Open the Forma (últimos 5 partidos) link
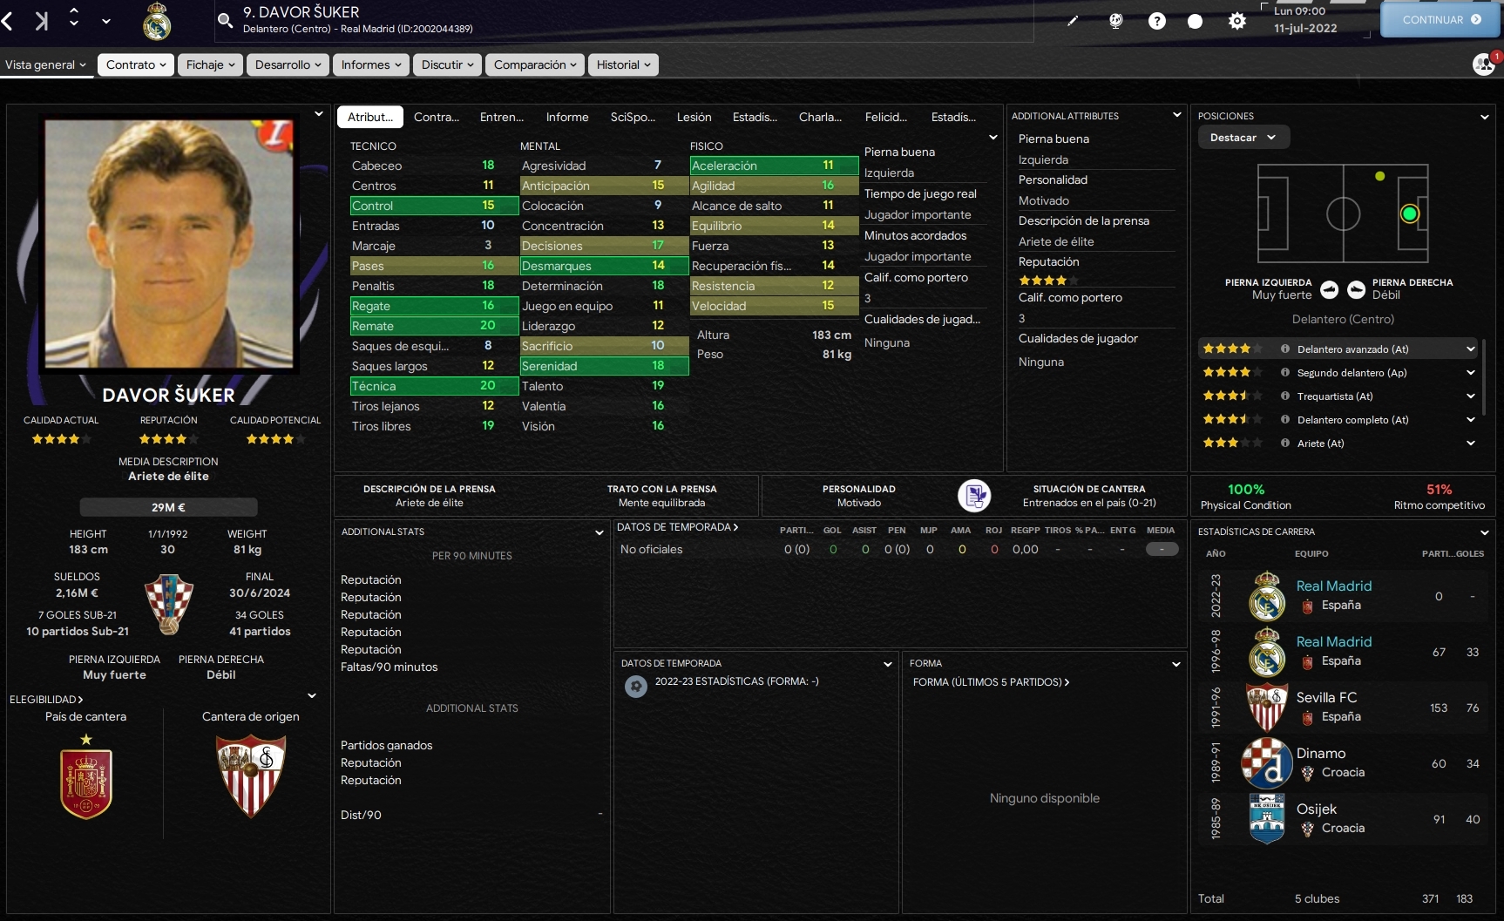This screenshot has height=921, width=1504. click(991, 682)
